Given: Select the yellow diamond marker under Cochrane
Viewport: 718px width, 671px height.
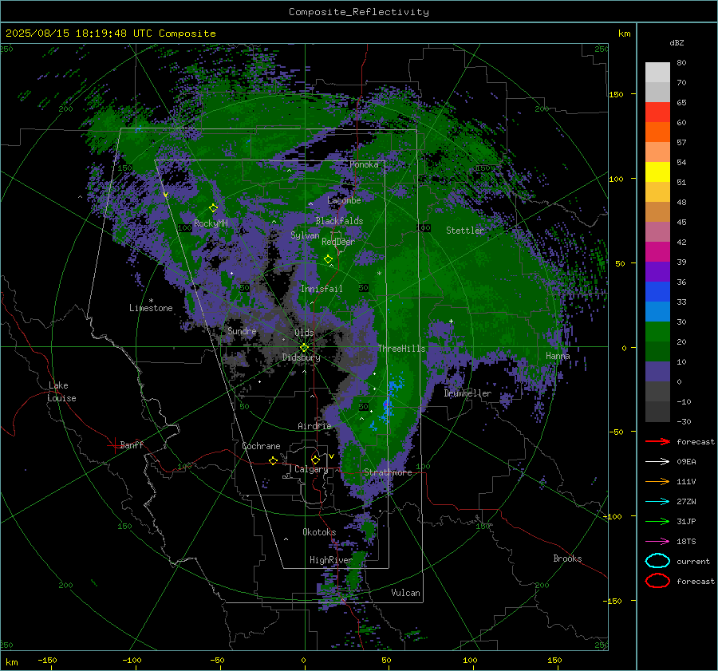Looking at the screenshot, I should pyautogui.click(x=273, y=460).
